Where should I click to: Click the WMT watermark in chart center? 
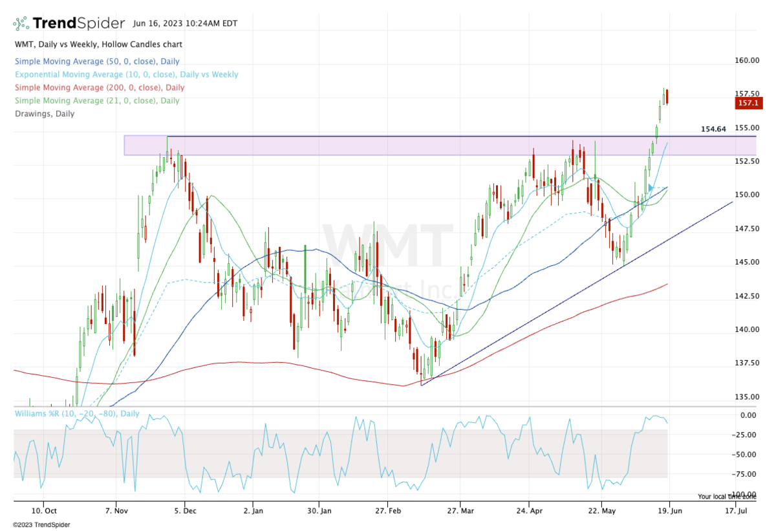click(x=388, y=243)
